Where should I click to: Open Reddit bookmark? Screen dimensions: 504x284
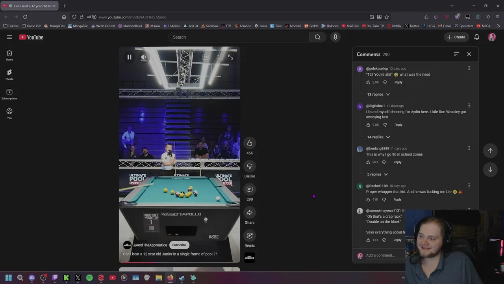[311, 26]
